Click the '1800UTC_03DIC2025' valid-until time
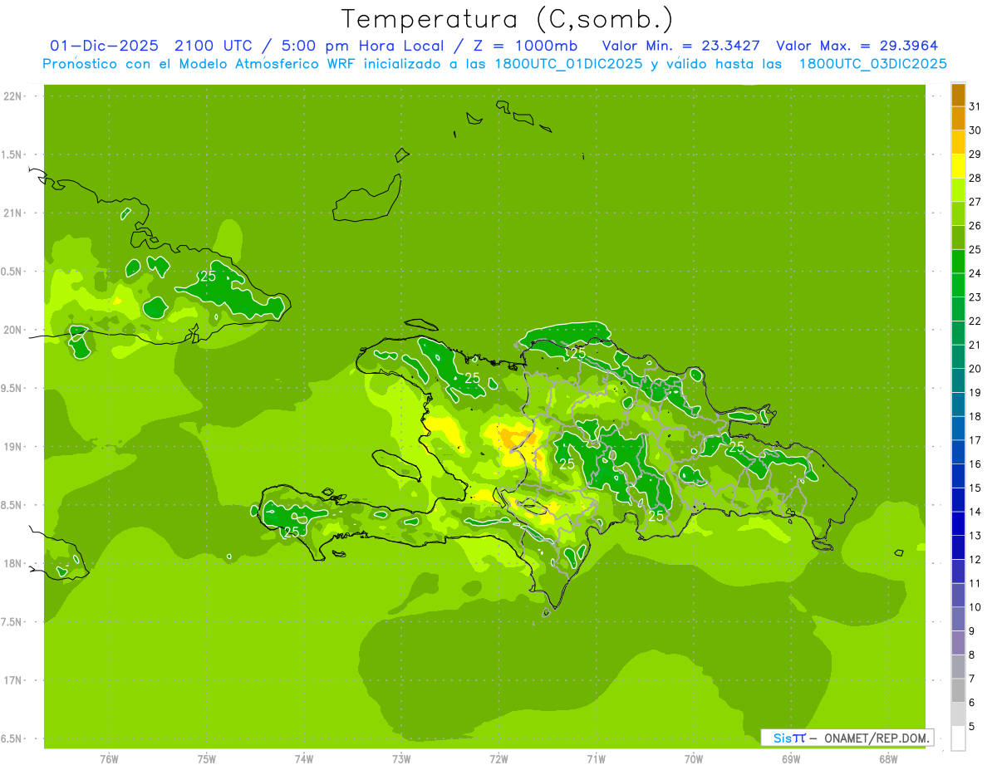This screenshot has height=770, width=997. tap(873, 64)
